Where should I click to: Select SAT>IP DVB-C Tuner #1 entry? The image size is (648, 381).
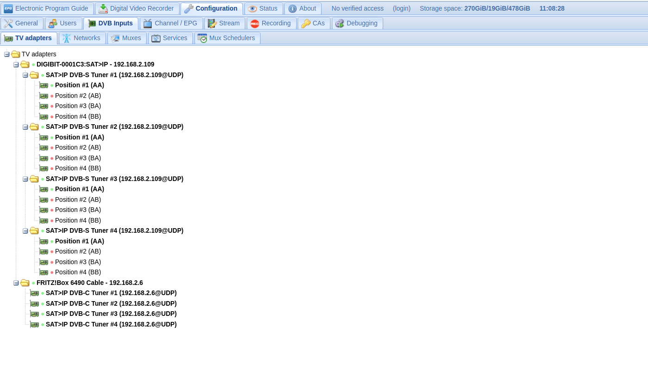click(111, 293)
